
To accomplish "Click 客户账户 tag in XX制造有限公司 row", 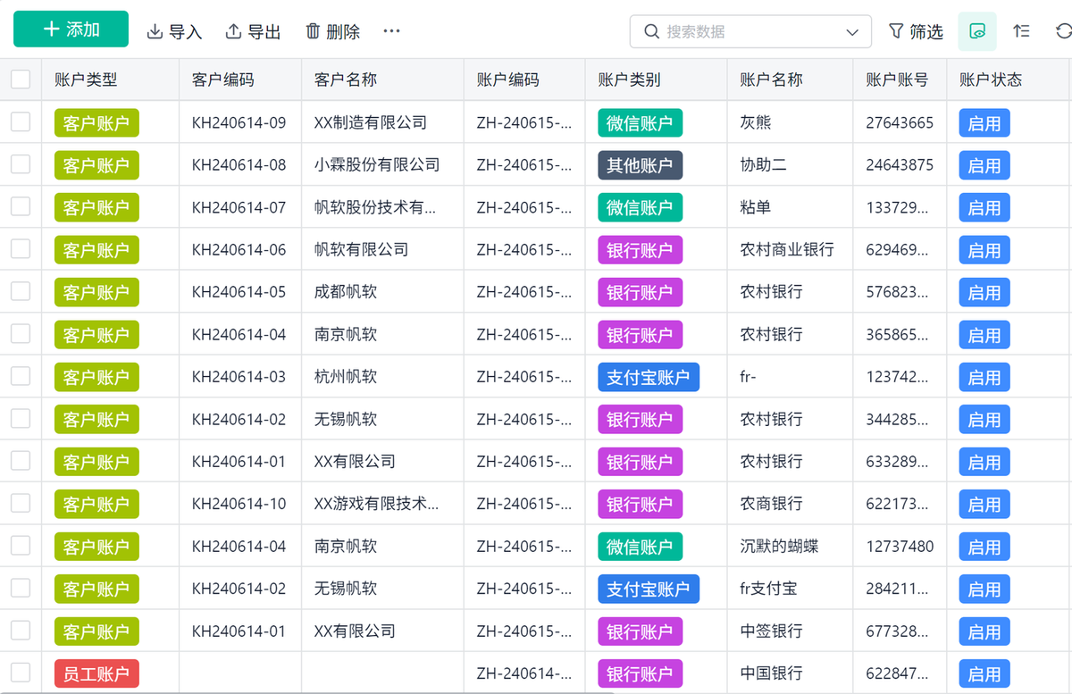I will click(96, 123).
